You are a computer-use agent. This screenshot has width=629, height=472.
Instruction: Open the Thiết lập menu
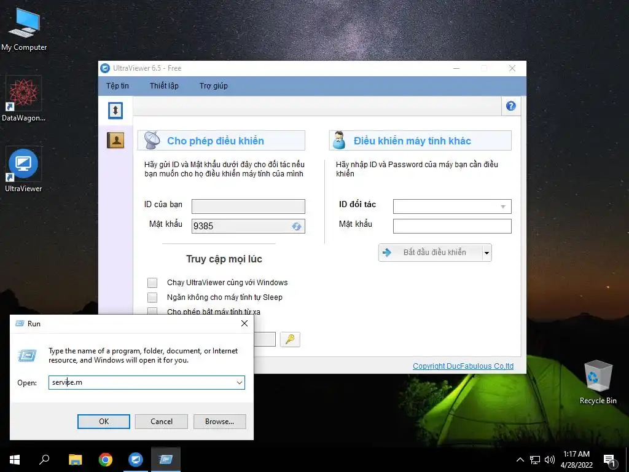click(x=164, y=85)
